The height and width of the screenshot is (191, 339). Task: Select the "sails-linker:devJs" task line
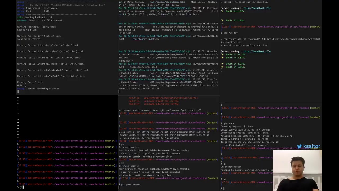click(48, 45)
